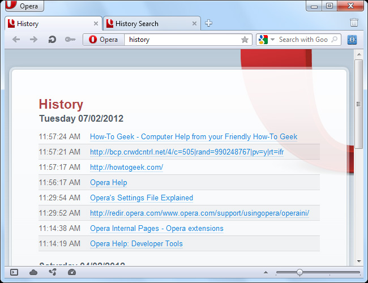Open closed tabs trash can

coord(354,23)
